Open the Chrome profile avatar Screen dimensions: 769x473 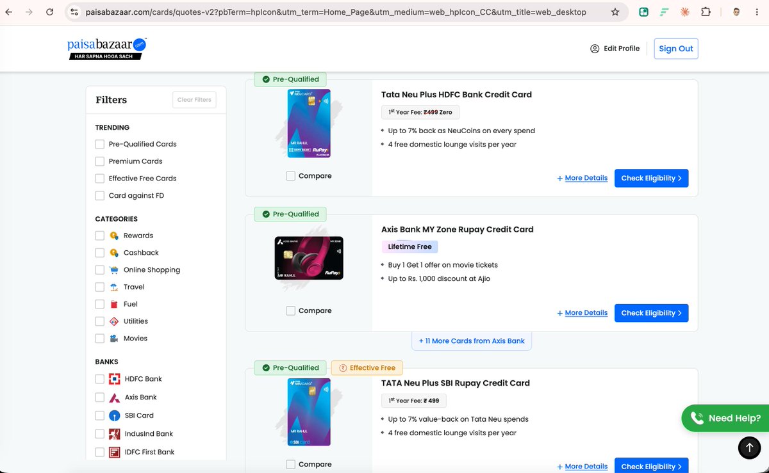pyautogui.click(x=737, y=12)
